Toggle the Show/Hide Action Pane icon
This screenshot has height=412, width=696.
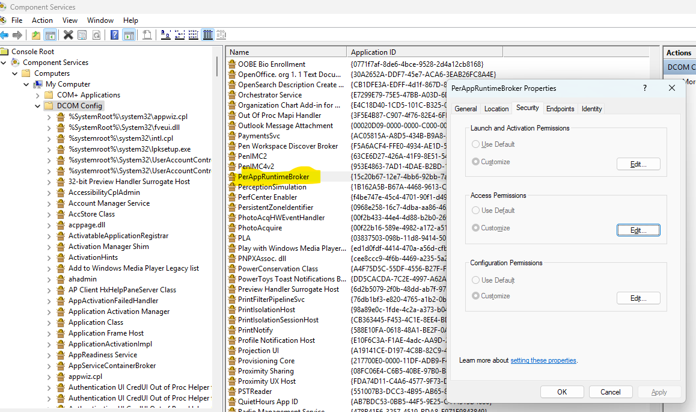pos(129,35)
